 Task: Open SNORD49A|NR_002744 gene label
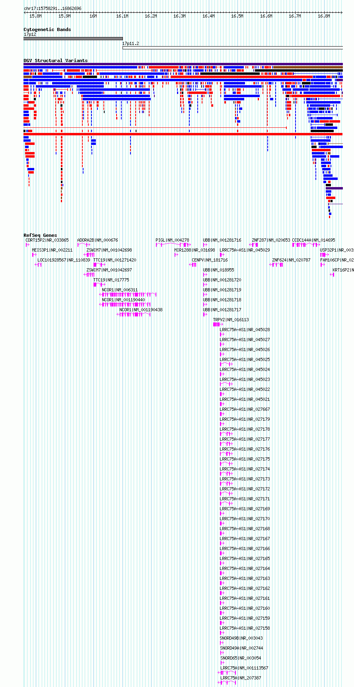tap(241, 648)
